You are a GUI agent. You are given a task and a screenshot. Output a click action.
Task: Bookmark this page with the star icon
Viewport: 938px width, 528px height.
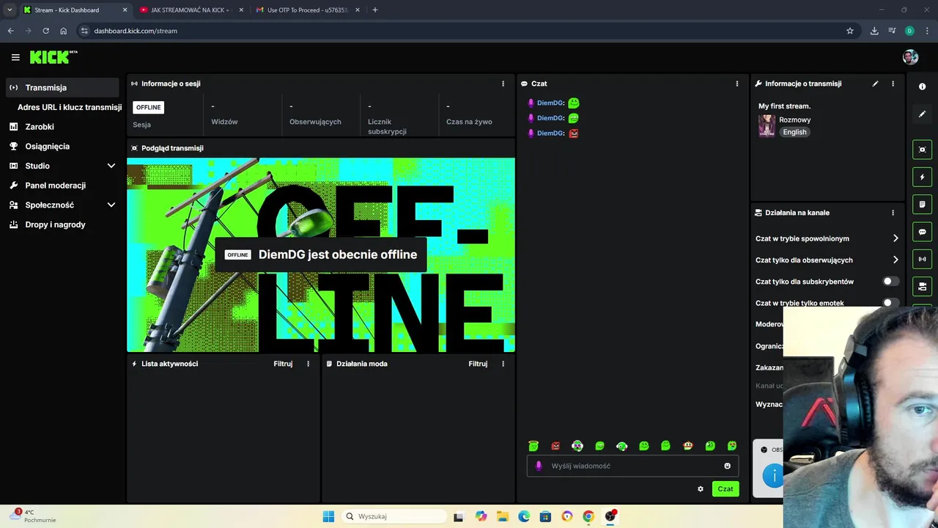pos(850,31)
